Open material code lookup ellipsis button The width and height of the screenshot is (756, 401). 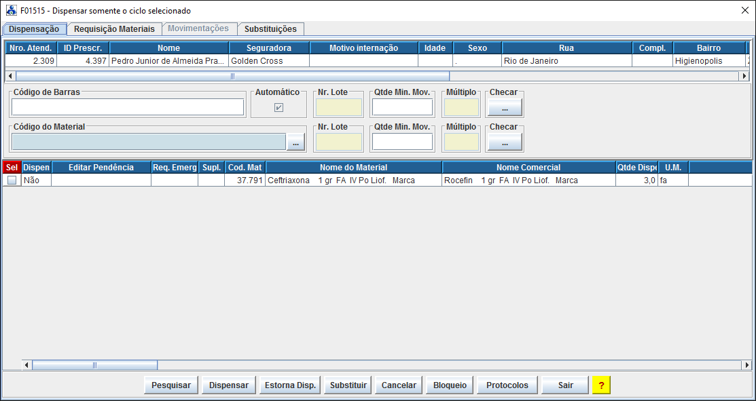pos(296,142)
